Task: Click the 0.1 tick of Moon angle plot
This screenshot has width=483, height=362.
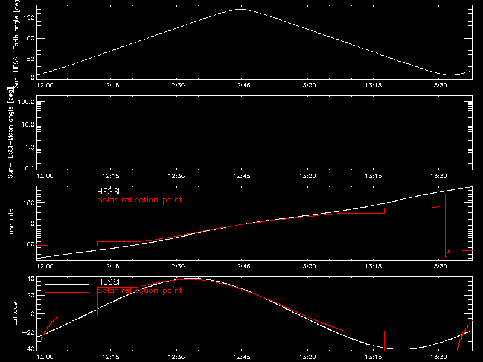Action: [x=30, y=168]
